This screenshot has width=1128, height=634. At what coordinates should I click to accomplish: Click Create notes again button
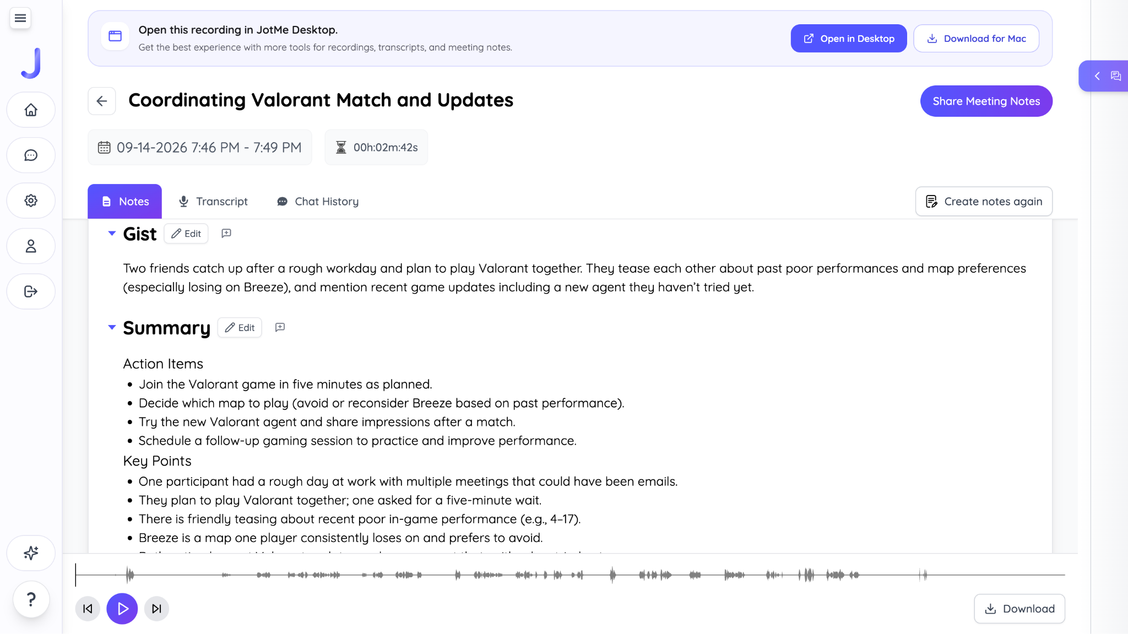pyautogui.click(x=984, y=202)
